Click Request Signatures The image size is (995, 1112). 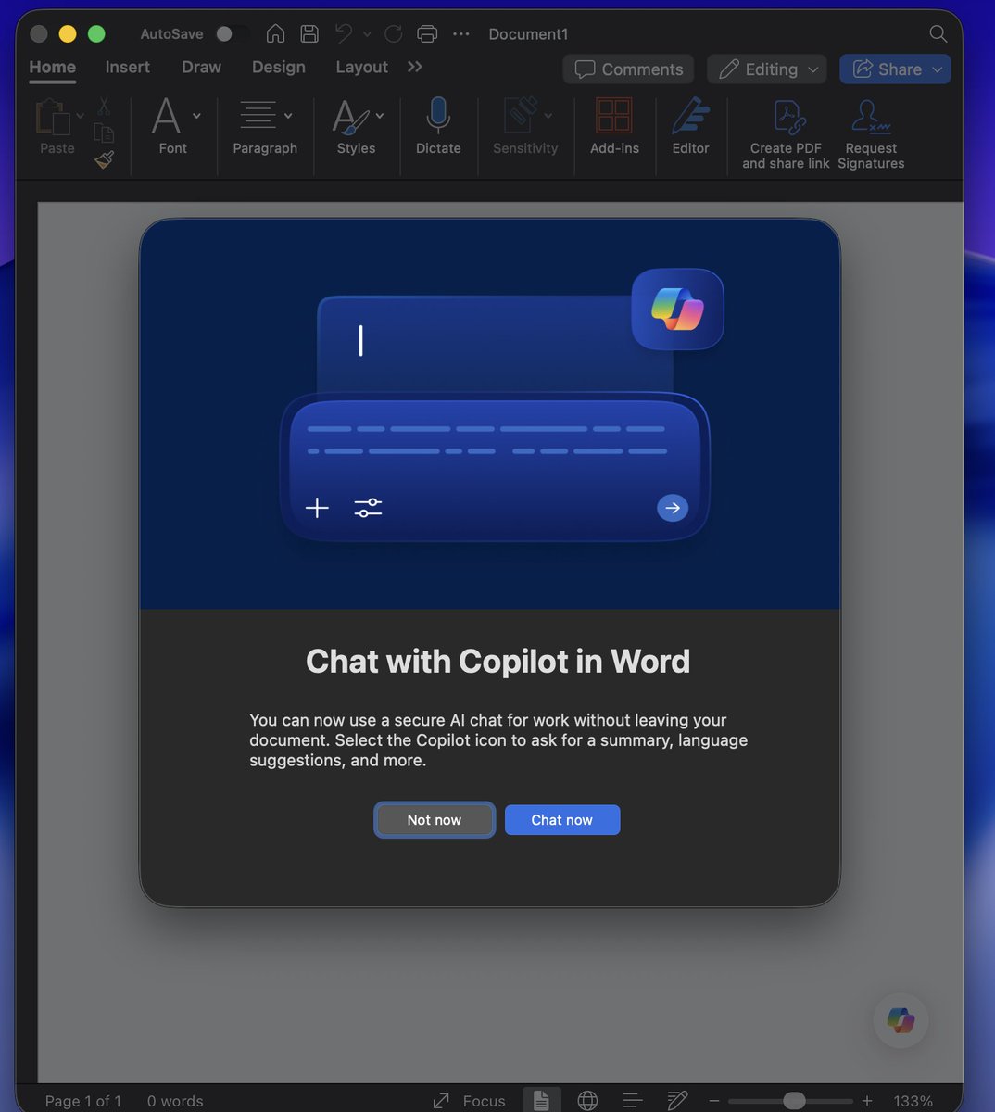(871, 135)
